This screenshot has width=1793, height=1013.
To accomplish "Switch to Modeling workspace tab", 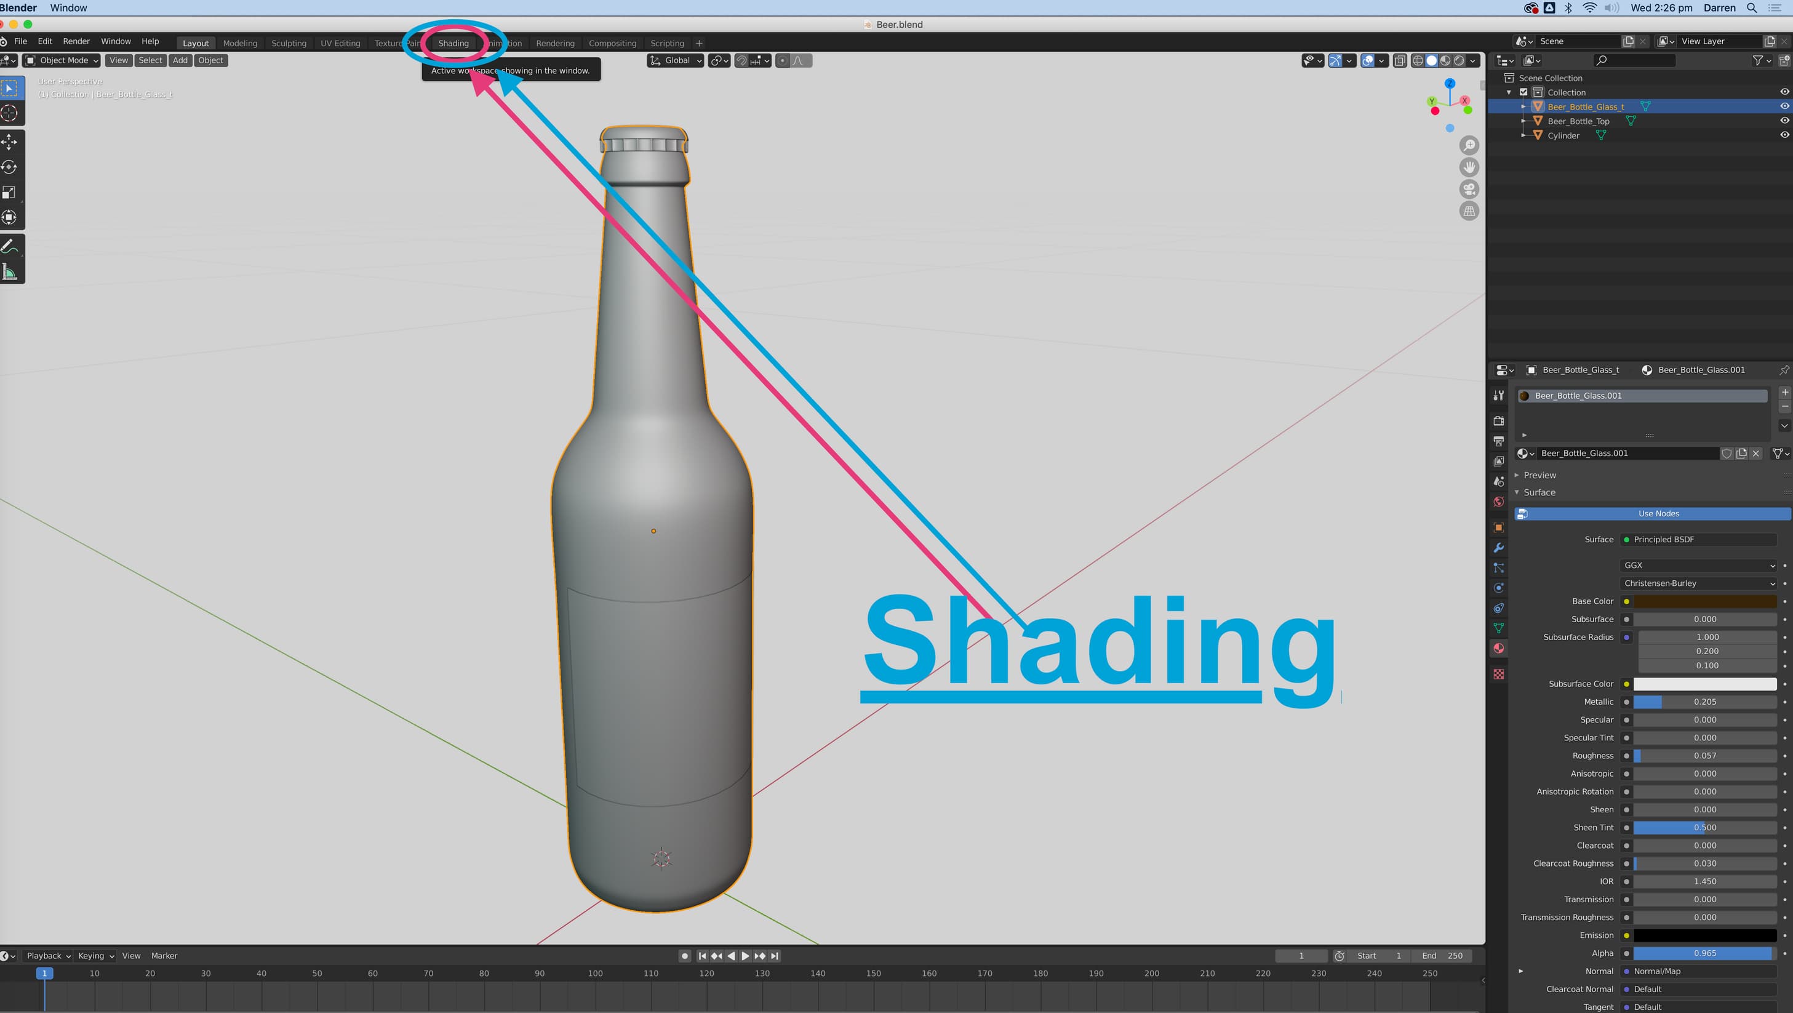I will tap(240, 43).
